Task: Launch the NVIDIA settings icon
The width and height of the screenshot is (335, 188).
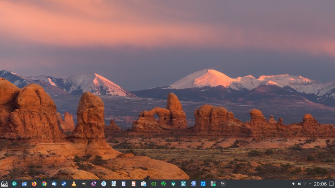Action: (153, 184)
